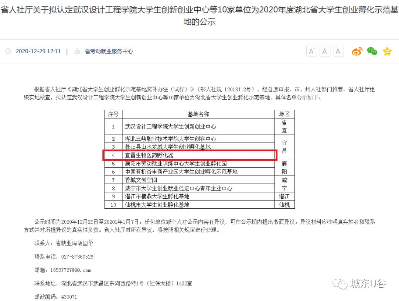Click the 潜江 region cell
Viewport: 399px width, 301px height.
tap(284, 196)
